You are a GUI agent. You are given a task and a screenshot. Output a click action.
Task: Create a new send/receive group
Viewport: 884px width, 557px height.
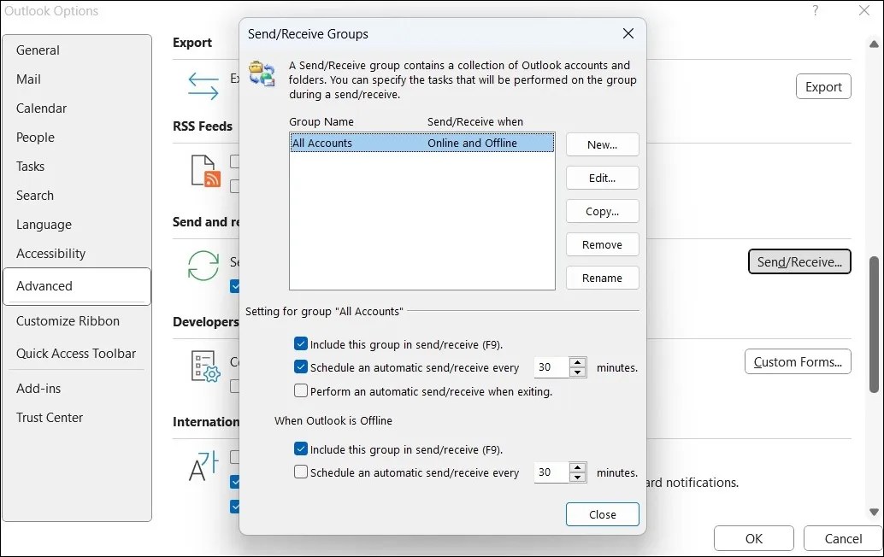coord(602,144)
